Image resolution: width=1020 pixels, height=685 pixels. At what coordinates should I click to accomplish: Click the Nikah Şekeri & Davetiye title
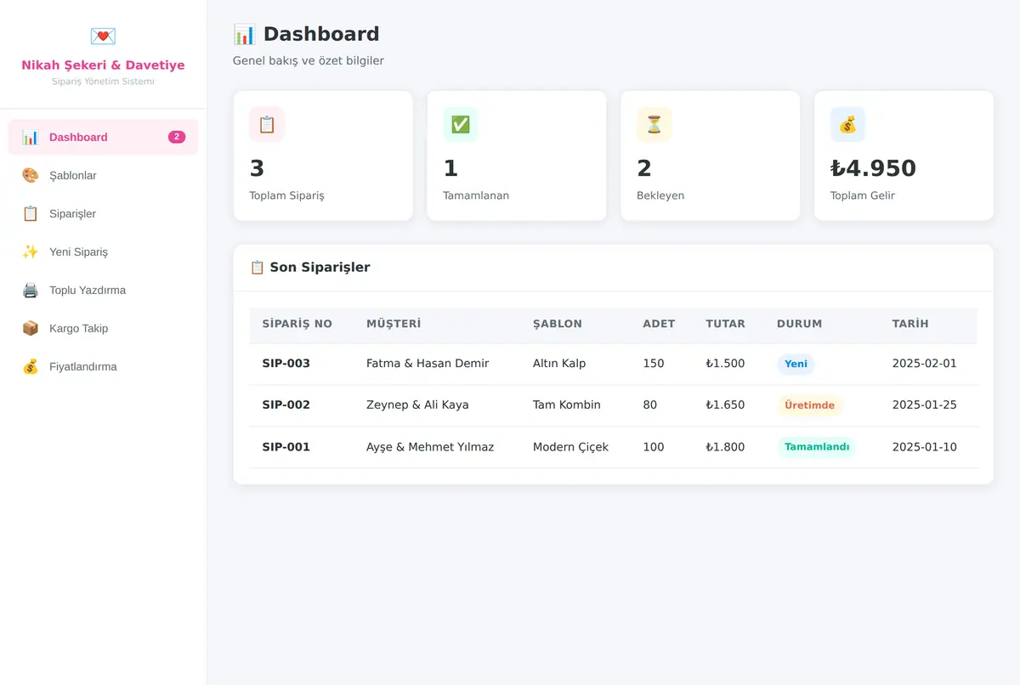pos(103,65)
